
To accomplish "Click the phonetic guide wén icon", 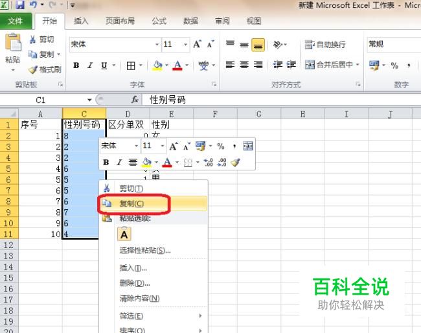I will tap(203, 65).
